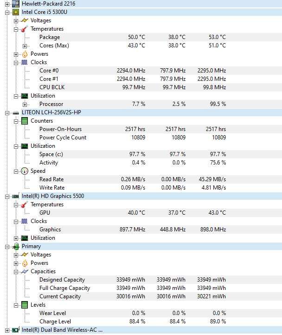Viewport: 282px width, 335px height.
Task: Click the green Levels icon
Action: pos(25,305)
